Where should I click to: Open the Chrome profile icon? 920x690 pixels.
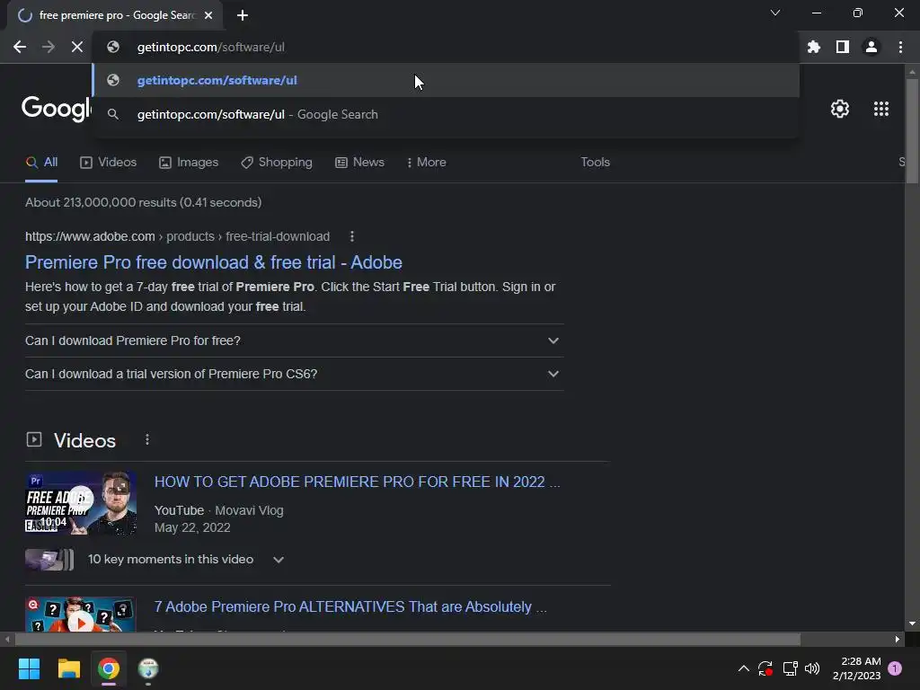coord(871,47)
